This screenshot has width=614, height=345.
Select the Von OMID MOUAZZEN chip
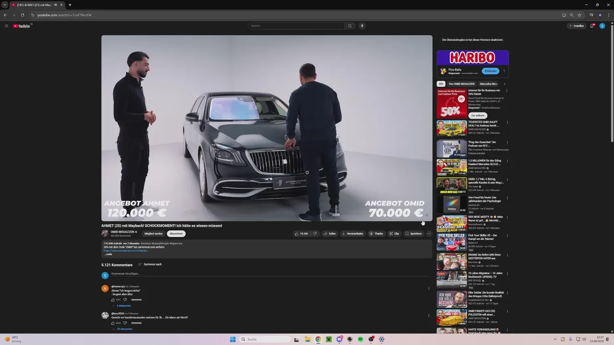point(461,84)
